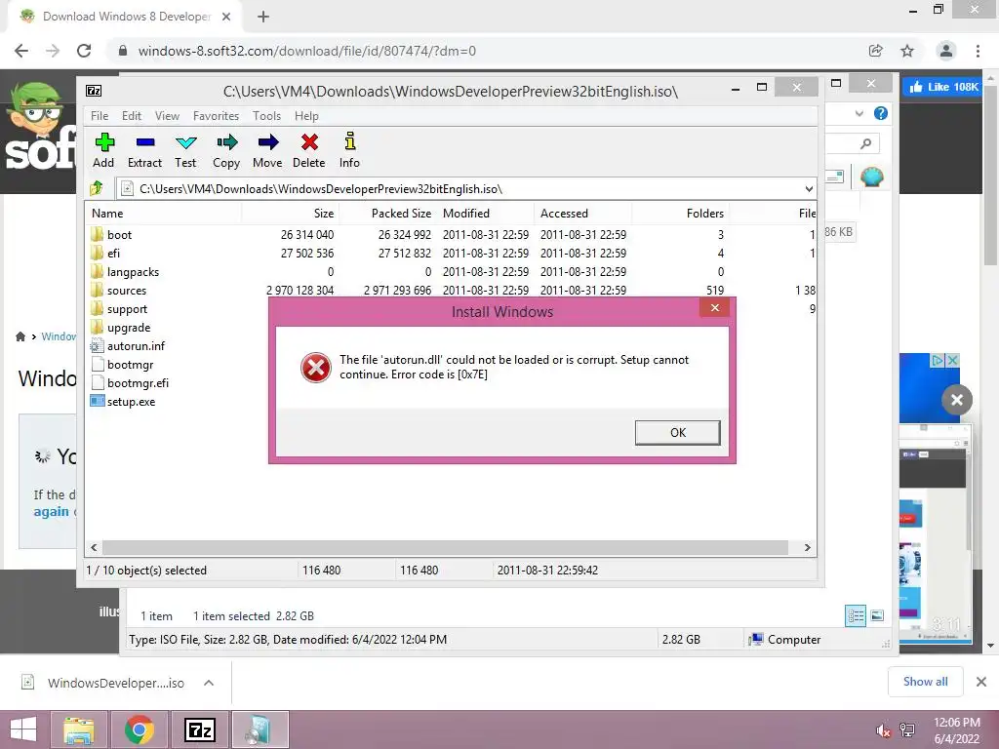999x749 pixels.
Task: Click the Copy toolbar icon
Action: click(226, 150)
